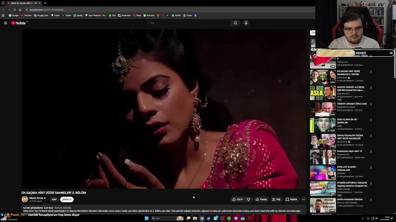This screenshot has width=396, height=222.
Task: Close the YouTube tab
Action: pyautogui.click(x=40, y=3)
